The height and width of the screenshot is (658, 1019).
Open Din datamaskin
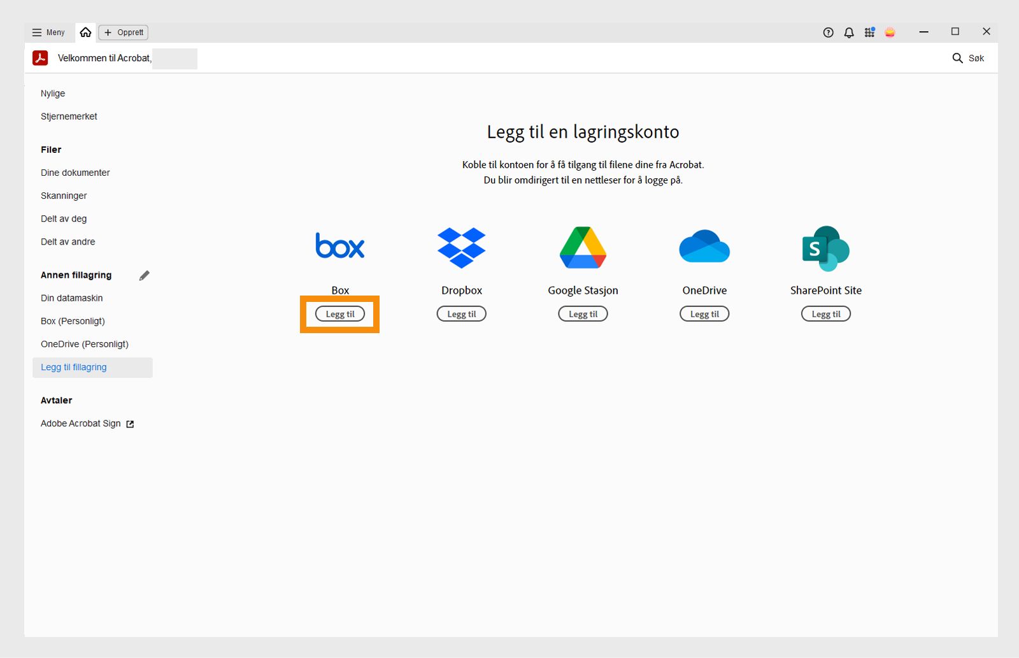72,298
